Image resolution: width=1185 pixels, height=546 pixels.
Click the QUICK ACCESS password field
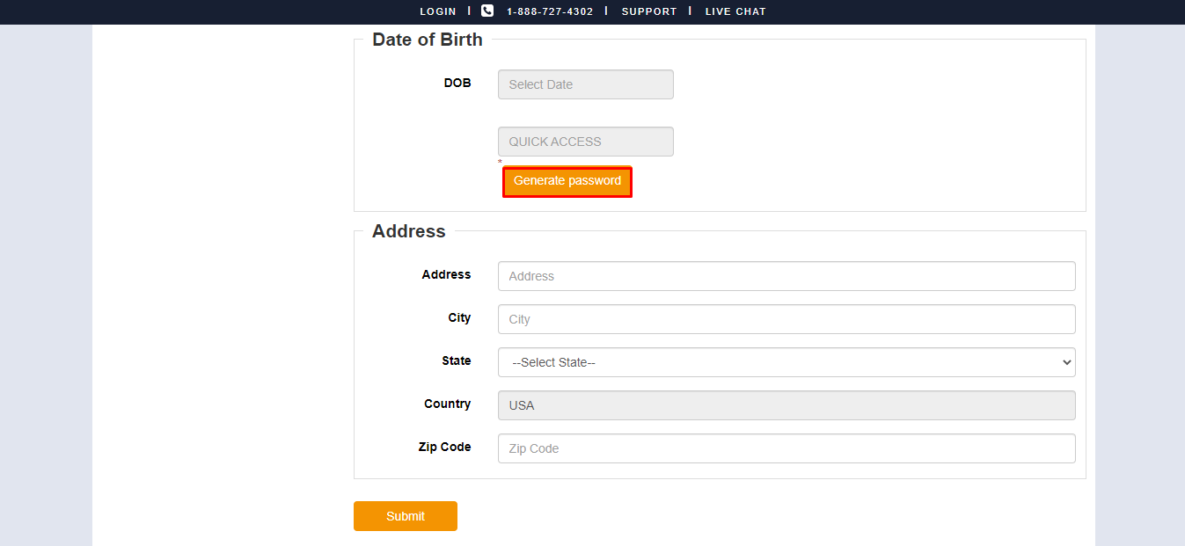585,142
